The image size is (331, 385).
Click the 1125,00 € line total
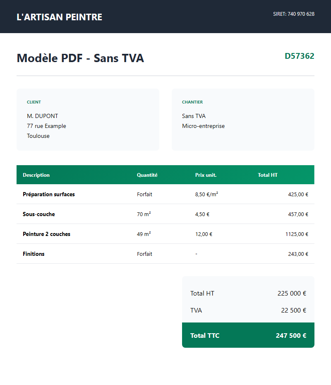(x=297, y=234)
